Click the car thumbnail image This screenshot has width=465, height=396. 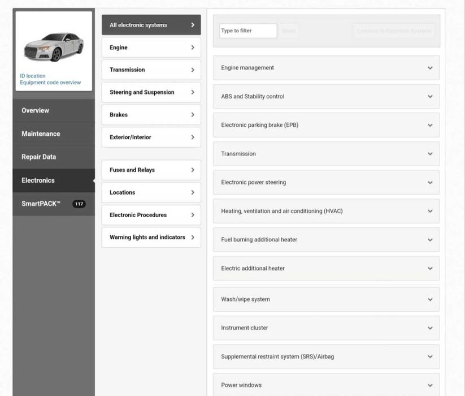pyautogui.click(x=54, y=46)
